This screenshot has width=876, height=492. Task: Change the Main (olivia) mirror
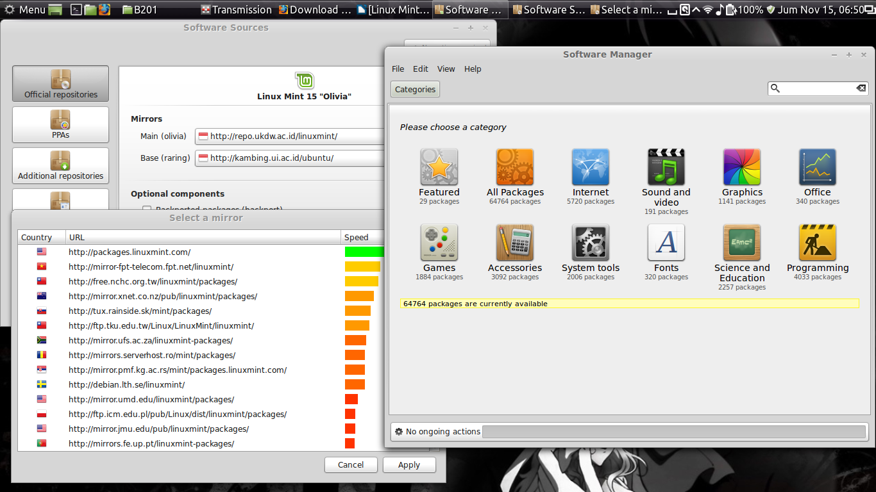click(x=290, y=136)
